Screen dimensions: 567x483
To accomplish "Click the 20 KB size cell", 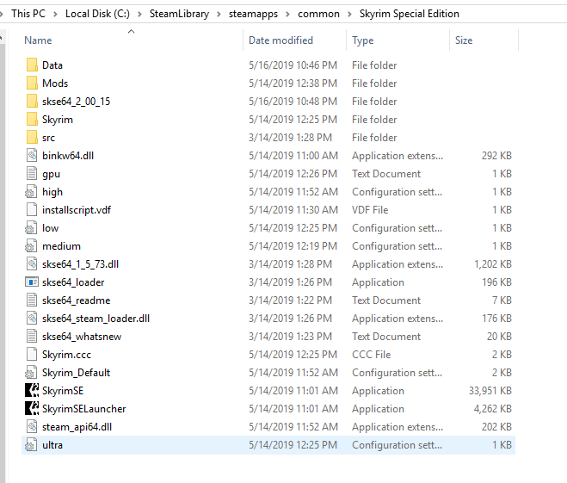I will point(499,337).
